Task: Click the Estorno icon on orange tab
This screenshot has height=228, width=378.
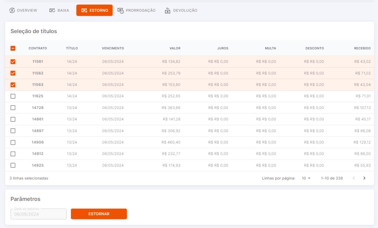Action: tap(84, 10)
